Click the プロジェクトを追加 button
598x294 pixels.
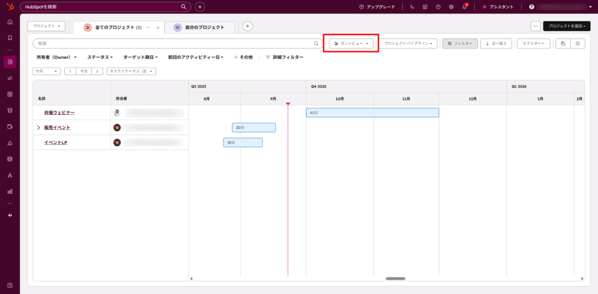click(x=566, y=26)
